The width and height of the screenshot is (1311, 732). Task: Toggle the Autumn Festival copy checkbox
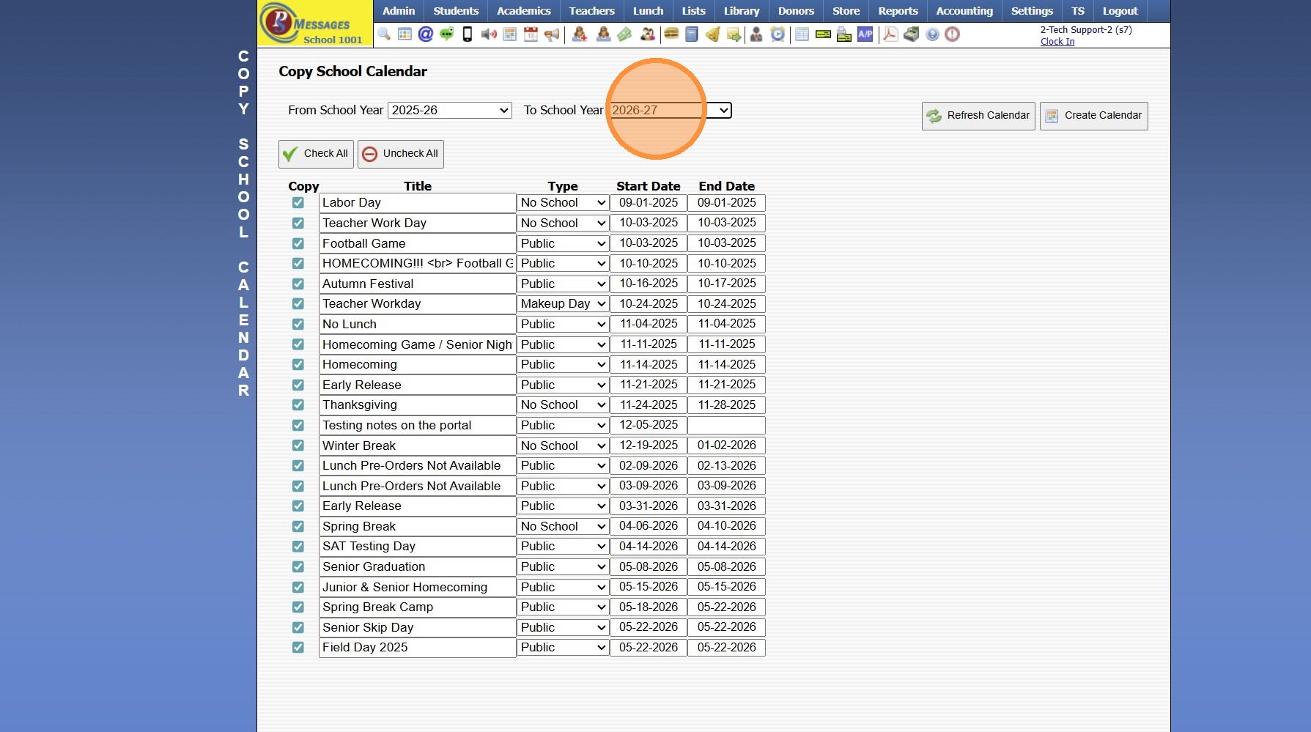pos(298,284)
